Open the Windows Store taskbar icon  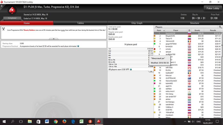tap(39, 122)
